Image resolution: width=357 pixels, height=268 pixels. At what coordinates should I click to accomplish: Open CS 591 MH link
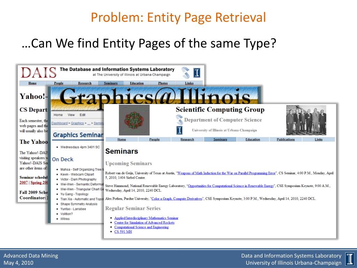[x=123, y=232]
